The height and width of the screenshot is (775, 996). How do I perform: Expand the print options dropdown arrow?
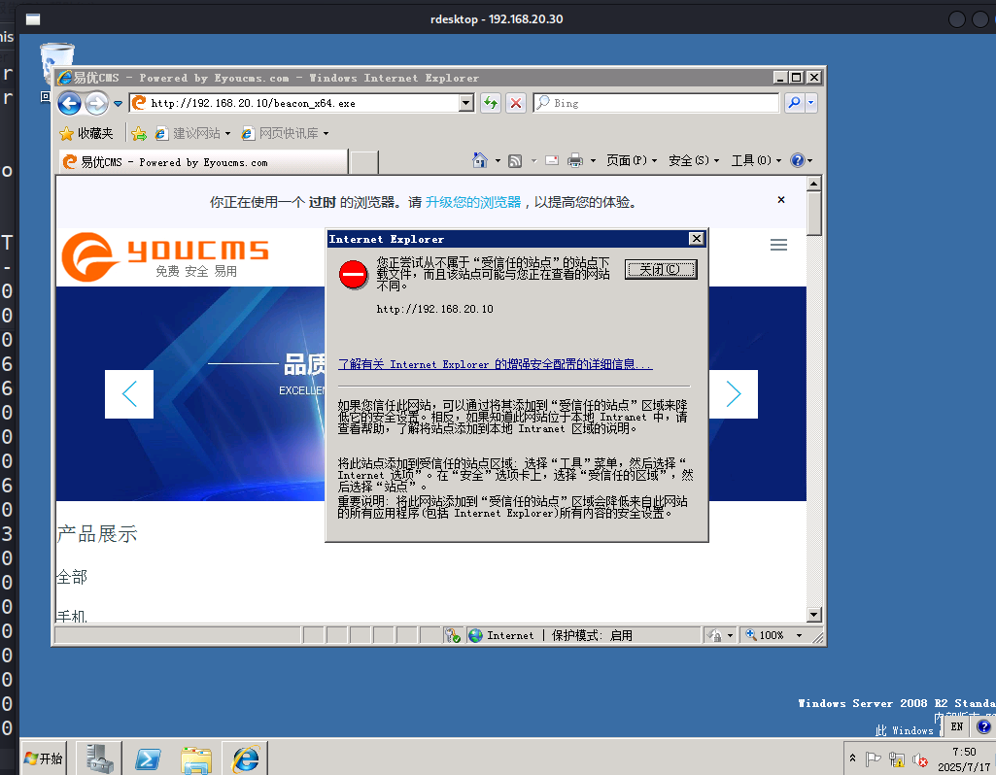[x=593, y=160]
